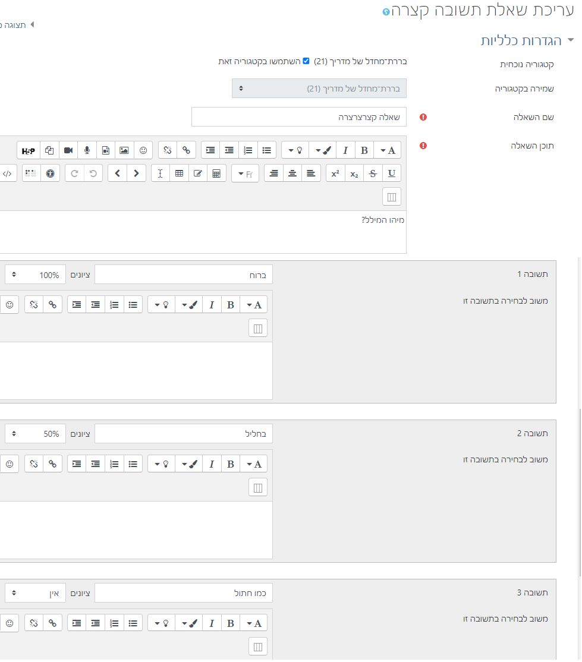Toggle underline in the question text editor

391,174
